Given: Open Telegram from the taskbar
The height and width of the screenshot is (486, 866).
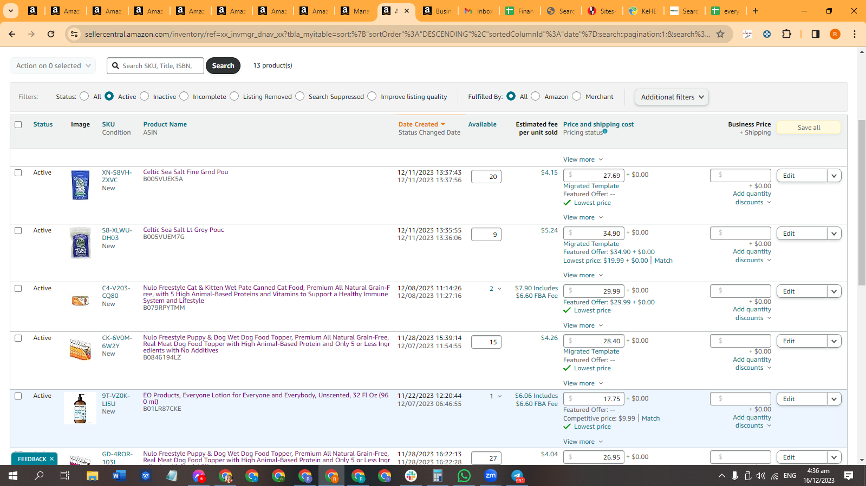Looking at the screenshot, I should coord(517,476).
